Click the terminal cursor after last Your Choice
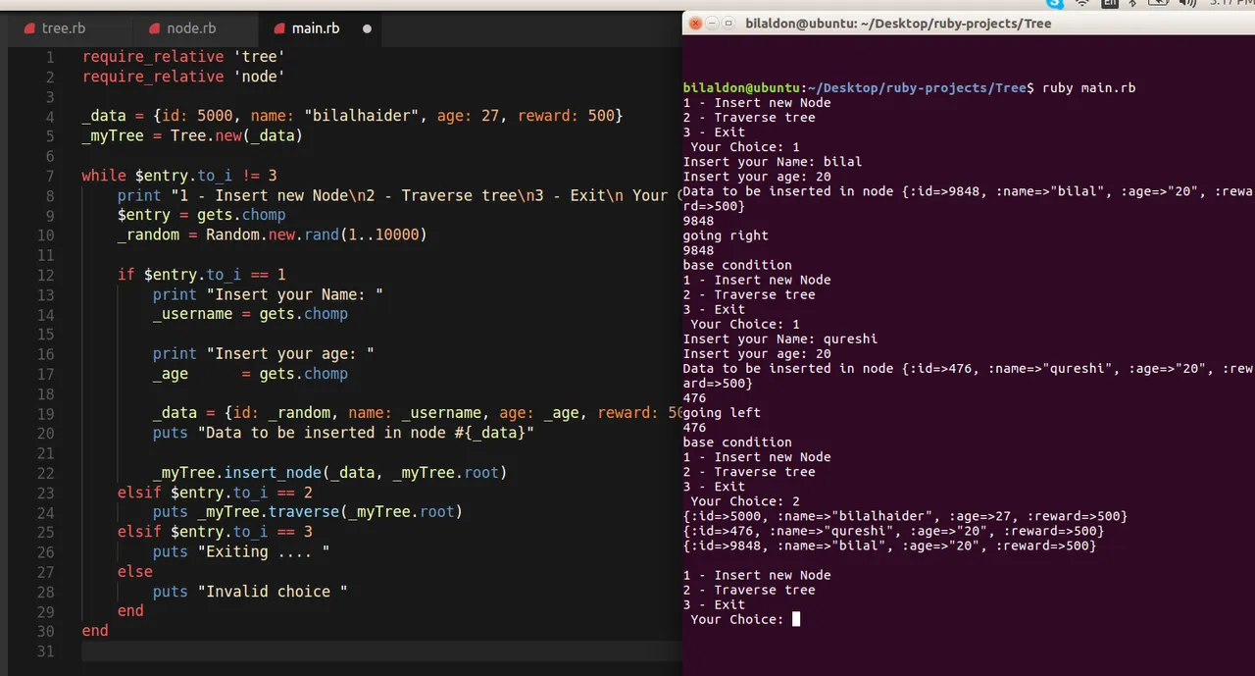 pyautogui.click(x=796, y=619)
